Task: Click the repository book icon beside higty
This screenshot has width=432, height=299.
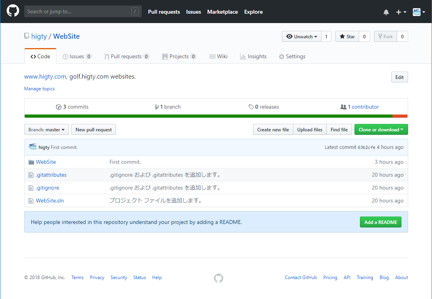Action: (x=26, y=36)
